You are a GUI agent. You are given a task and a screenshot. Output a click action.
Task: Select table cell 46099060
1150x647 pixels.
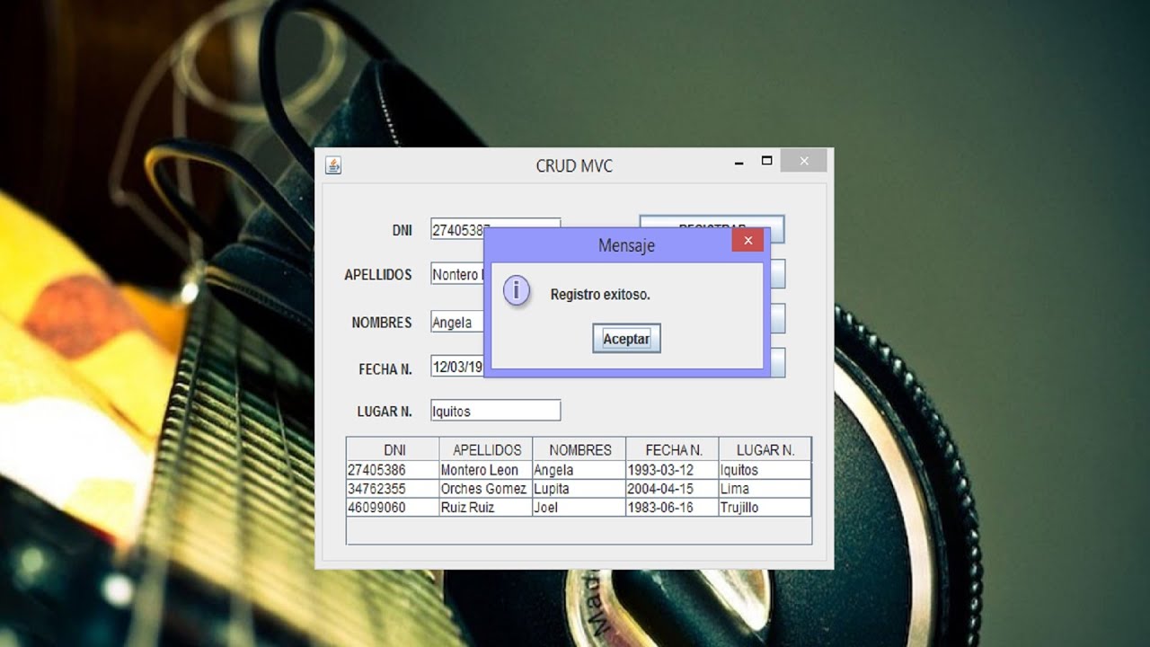393,508
